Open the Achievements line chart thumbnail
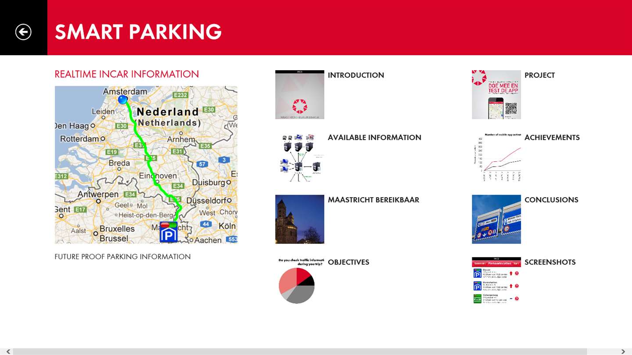Viewport: 632px width, 355px height. (496, 157)
